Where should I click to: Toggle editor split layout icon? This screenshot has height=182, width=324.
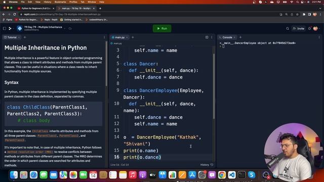pos(207,37)
